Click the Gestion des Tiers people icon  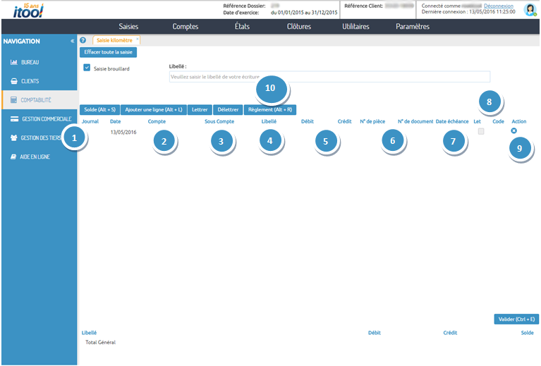click(x=13, y=138)
